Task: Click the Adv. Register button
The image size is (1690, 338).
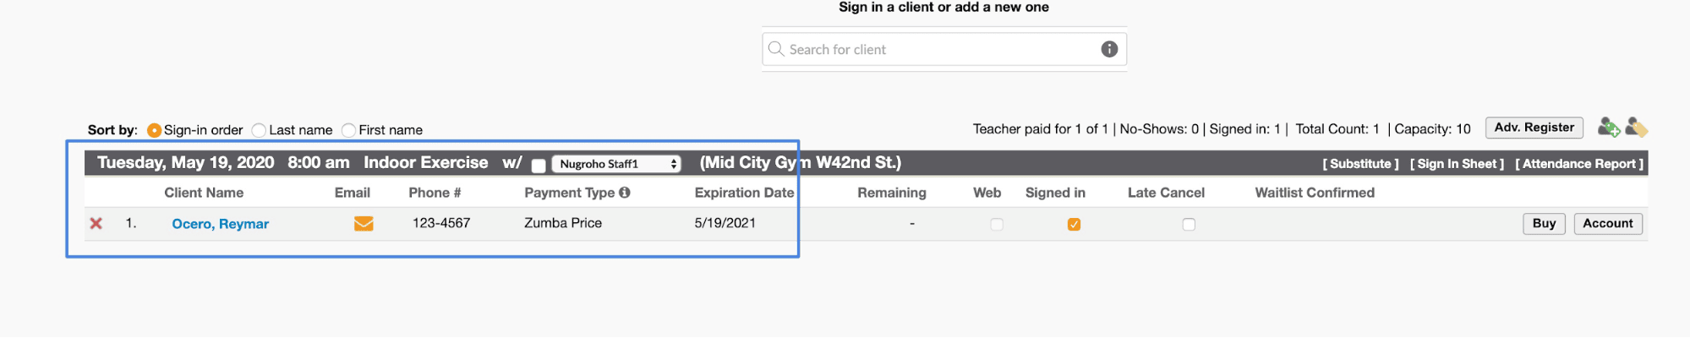Action: pos(1534,128)
